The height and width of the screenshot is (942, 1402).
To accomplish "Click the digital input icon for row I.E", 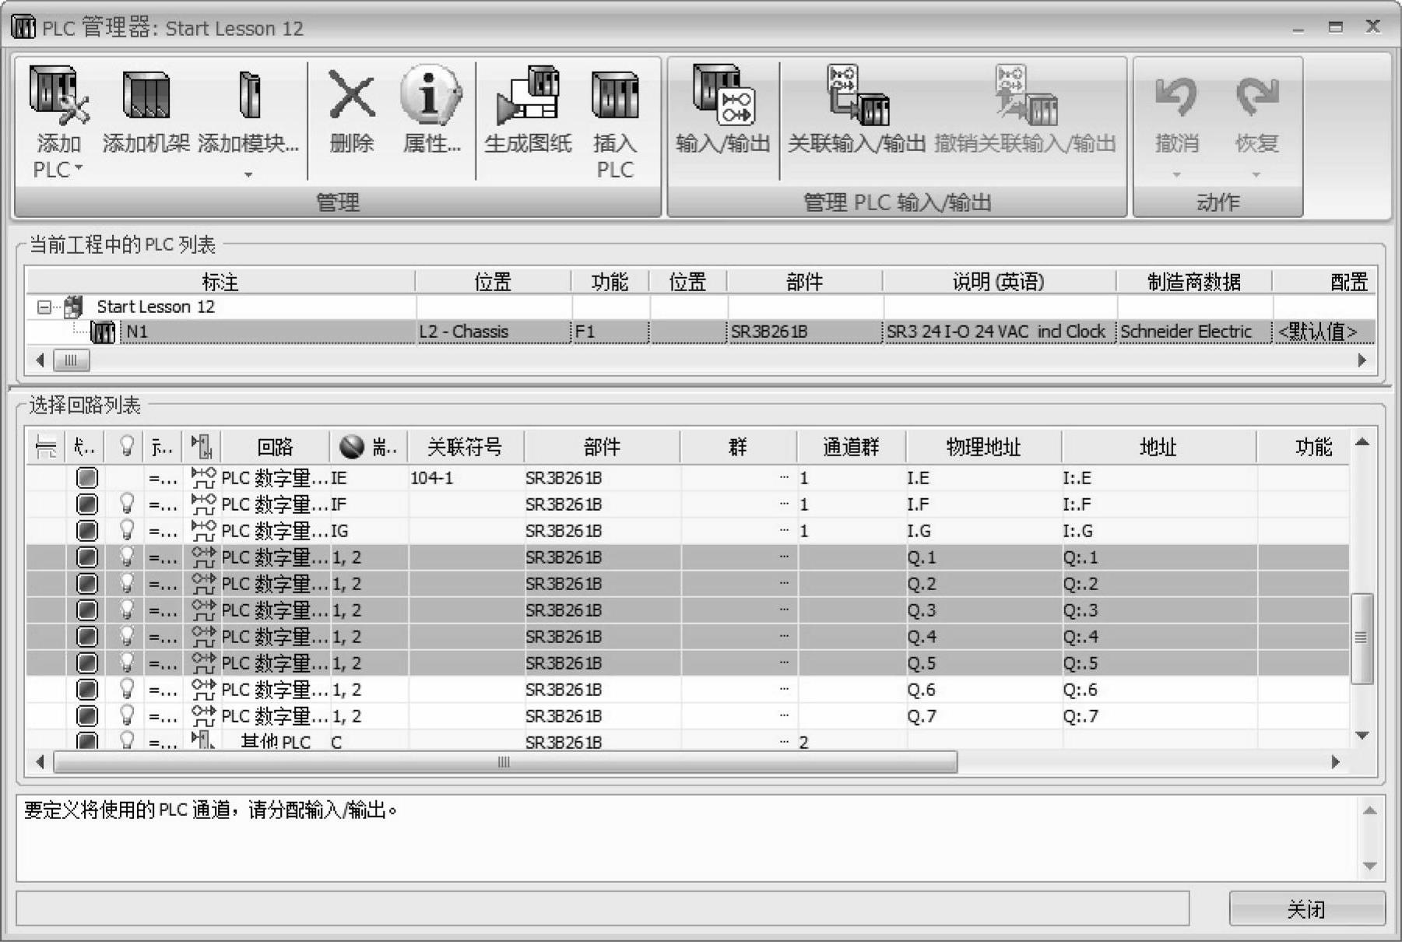I will (203, 478).
